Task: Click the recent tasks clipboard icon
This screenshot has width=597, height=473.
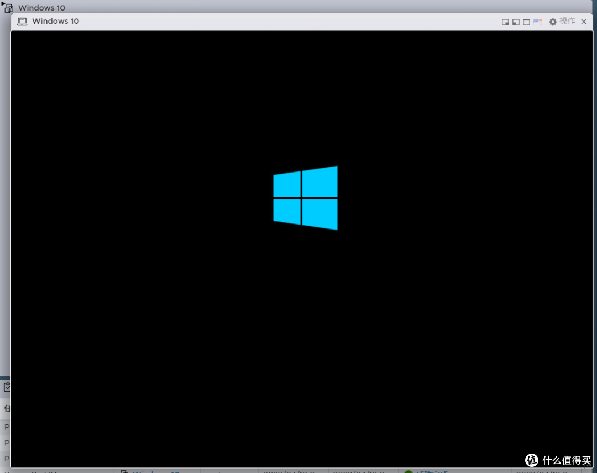Action: tap(7, 387)
